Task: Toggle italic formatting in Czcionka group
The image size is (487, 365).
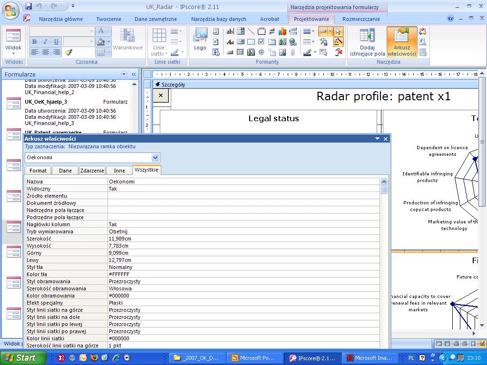Action: tap(45, 42)
